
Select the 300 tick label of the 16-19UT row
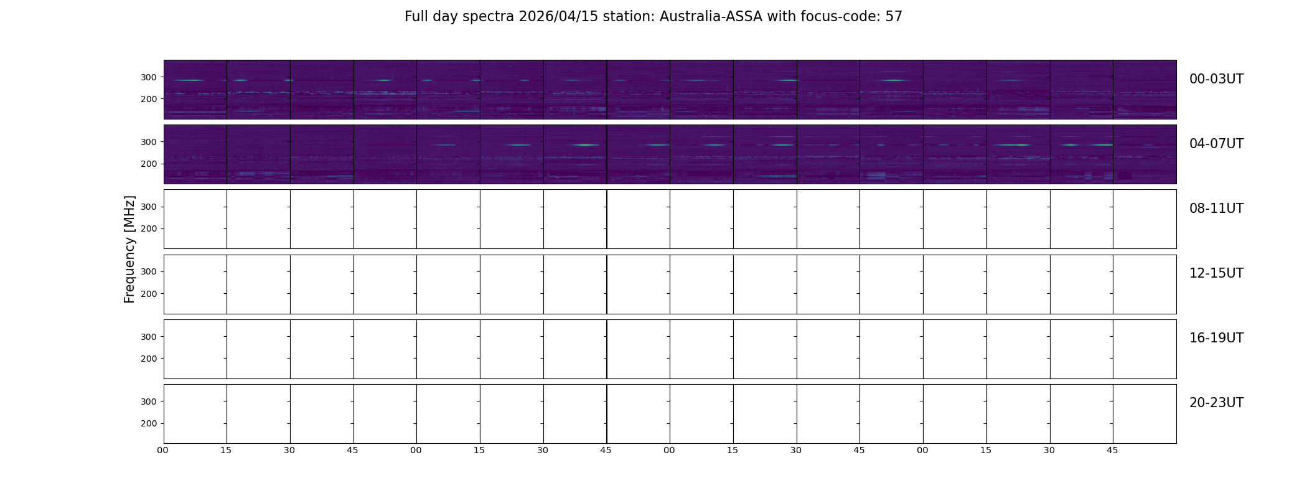click(x=149, y=337)
